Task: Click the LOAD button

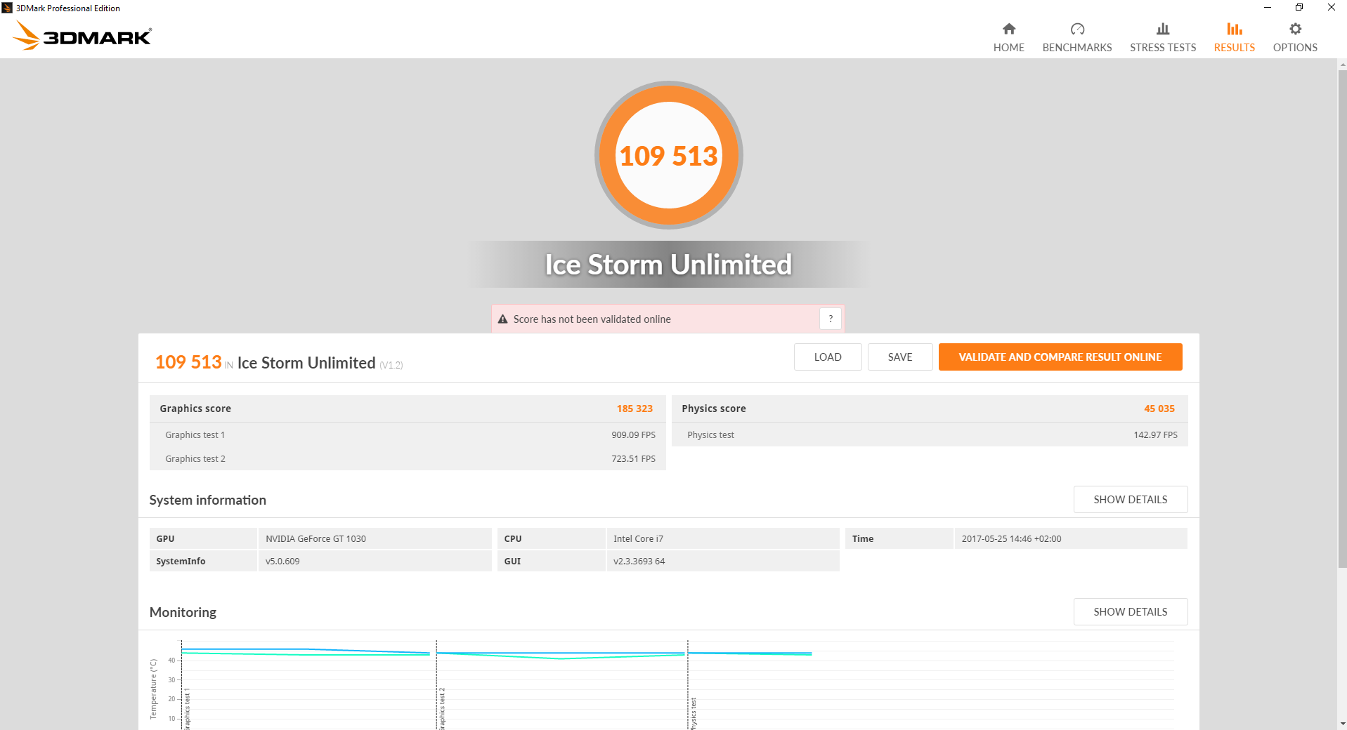Action: 828,357
